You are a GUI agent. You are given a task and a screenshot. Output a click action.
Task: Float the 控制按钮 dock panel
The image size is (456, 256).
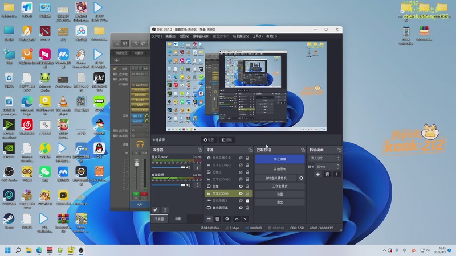click(303, 150)
